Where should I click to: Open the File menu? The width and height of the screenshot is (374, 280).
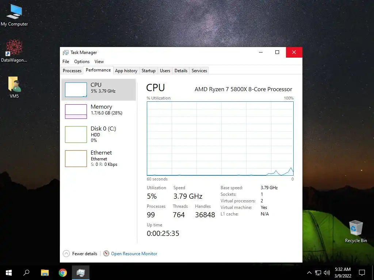(x=66, y=61)
